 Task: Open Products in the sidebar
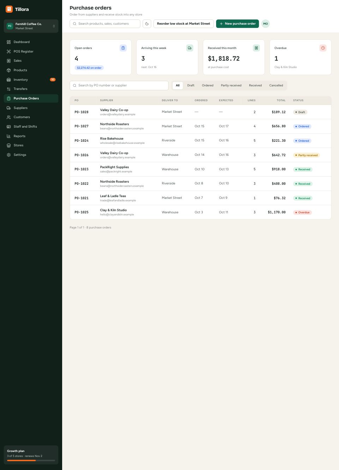click(31, 70)
